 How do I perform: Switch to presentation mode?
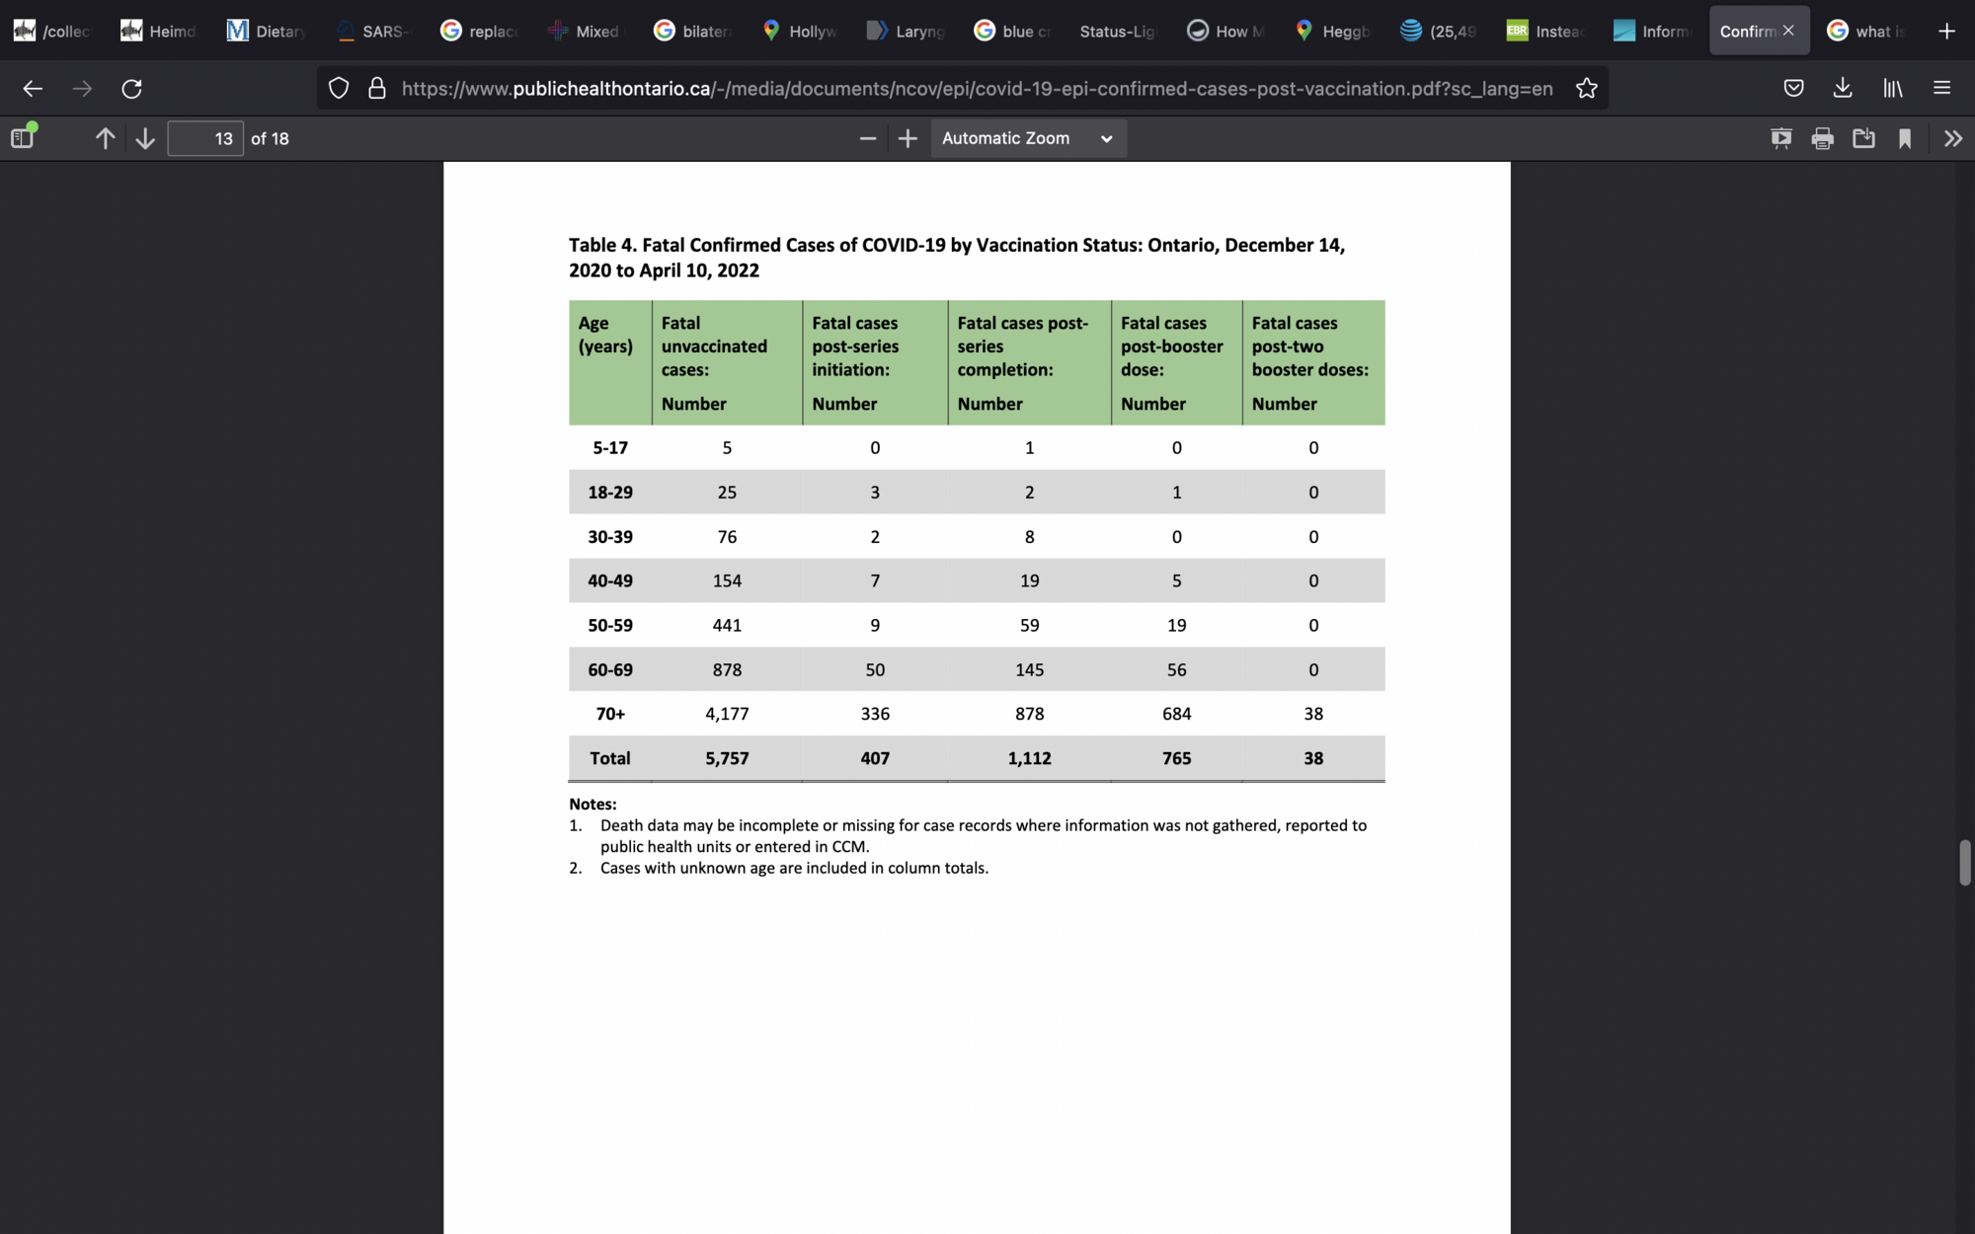click(x=1780, y=138)
